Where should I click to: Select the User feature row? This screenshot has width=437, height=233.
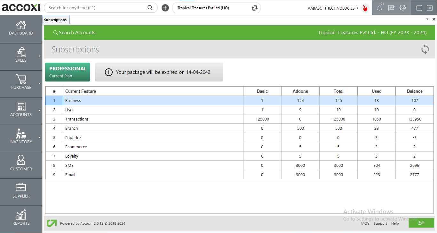[x=240, y=110]
